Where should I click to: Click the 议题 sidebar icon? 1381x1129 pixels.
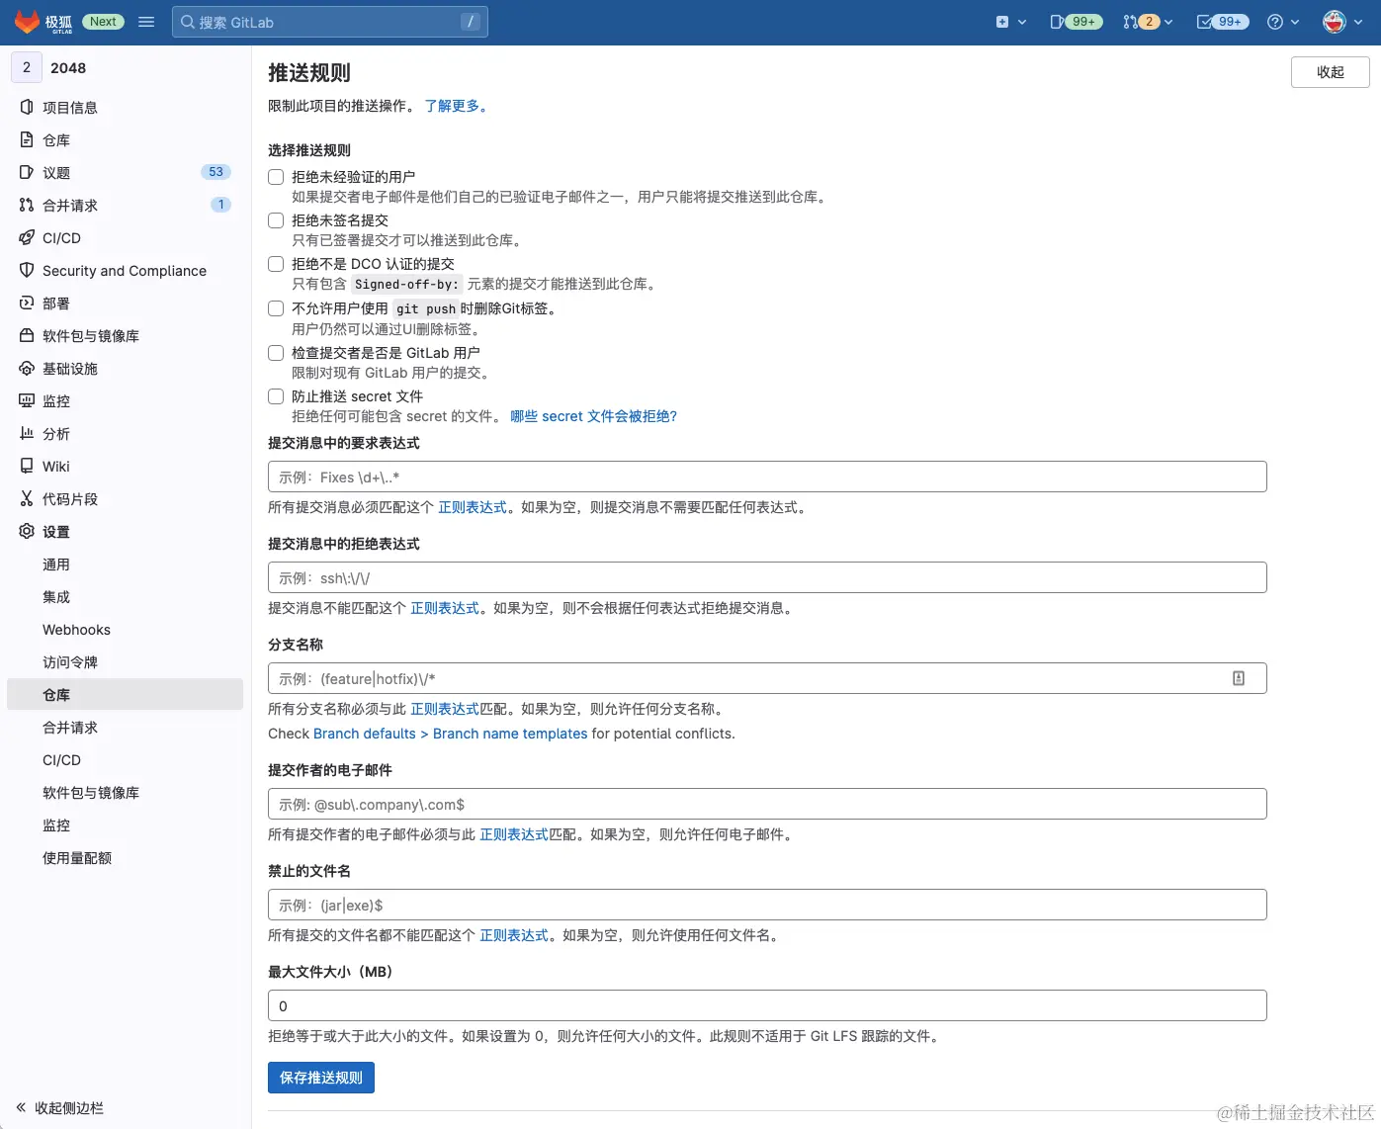[27, 172]
